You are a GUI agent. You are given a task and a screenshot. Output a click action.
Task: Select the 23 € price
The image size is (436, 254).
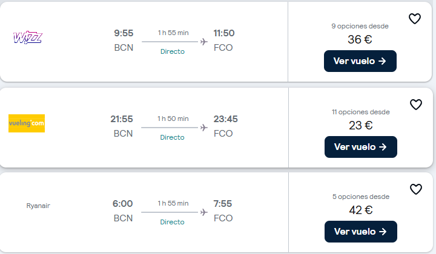[360, 126]
